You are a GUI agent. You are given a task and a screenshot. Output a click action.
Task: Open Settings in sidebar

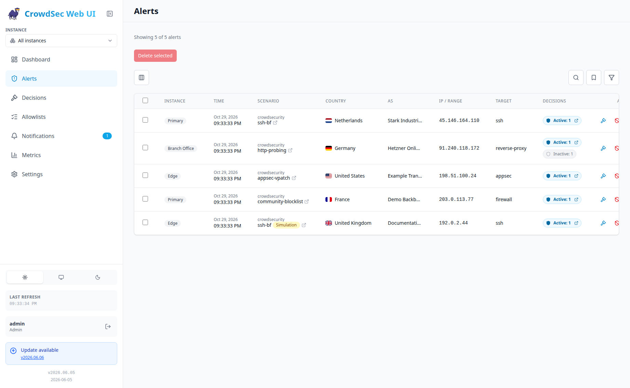pos(61,174)
